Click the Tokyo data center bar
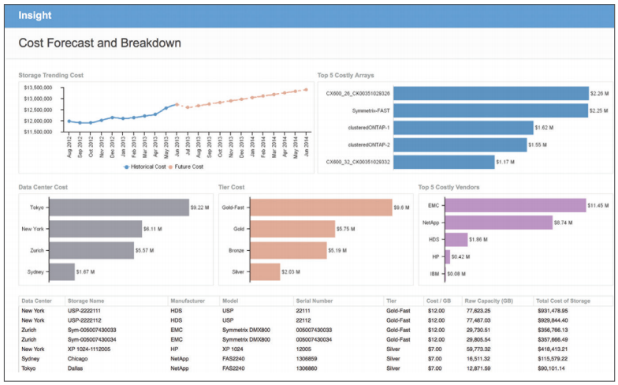 tap(119, 207)
